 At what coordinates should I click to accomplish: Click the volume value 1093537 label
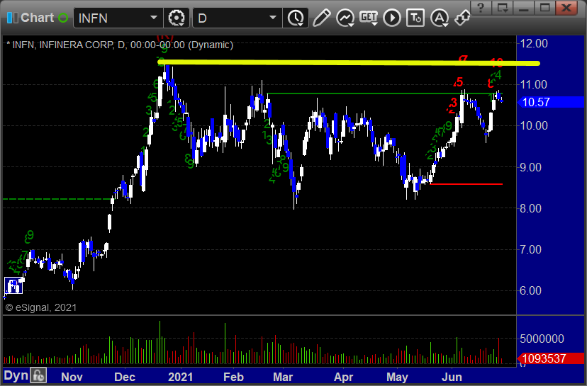click(549, 358)
